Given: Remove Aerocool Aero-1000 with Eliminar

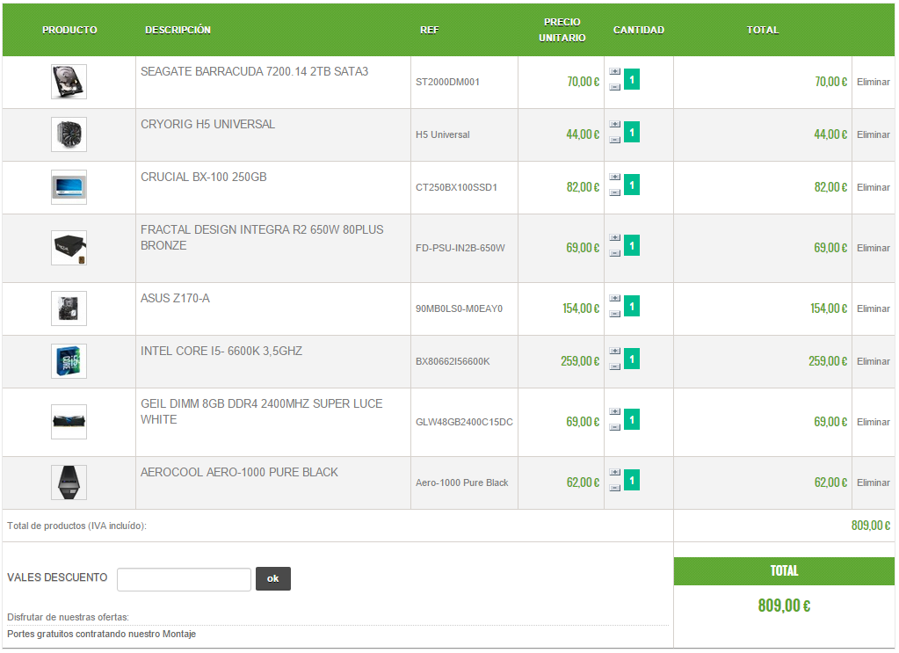Looking at the screenshot, I should pos(874,483).
